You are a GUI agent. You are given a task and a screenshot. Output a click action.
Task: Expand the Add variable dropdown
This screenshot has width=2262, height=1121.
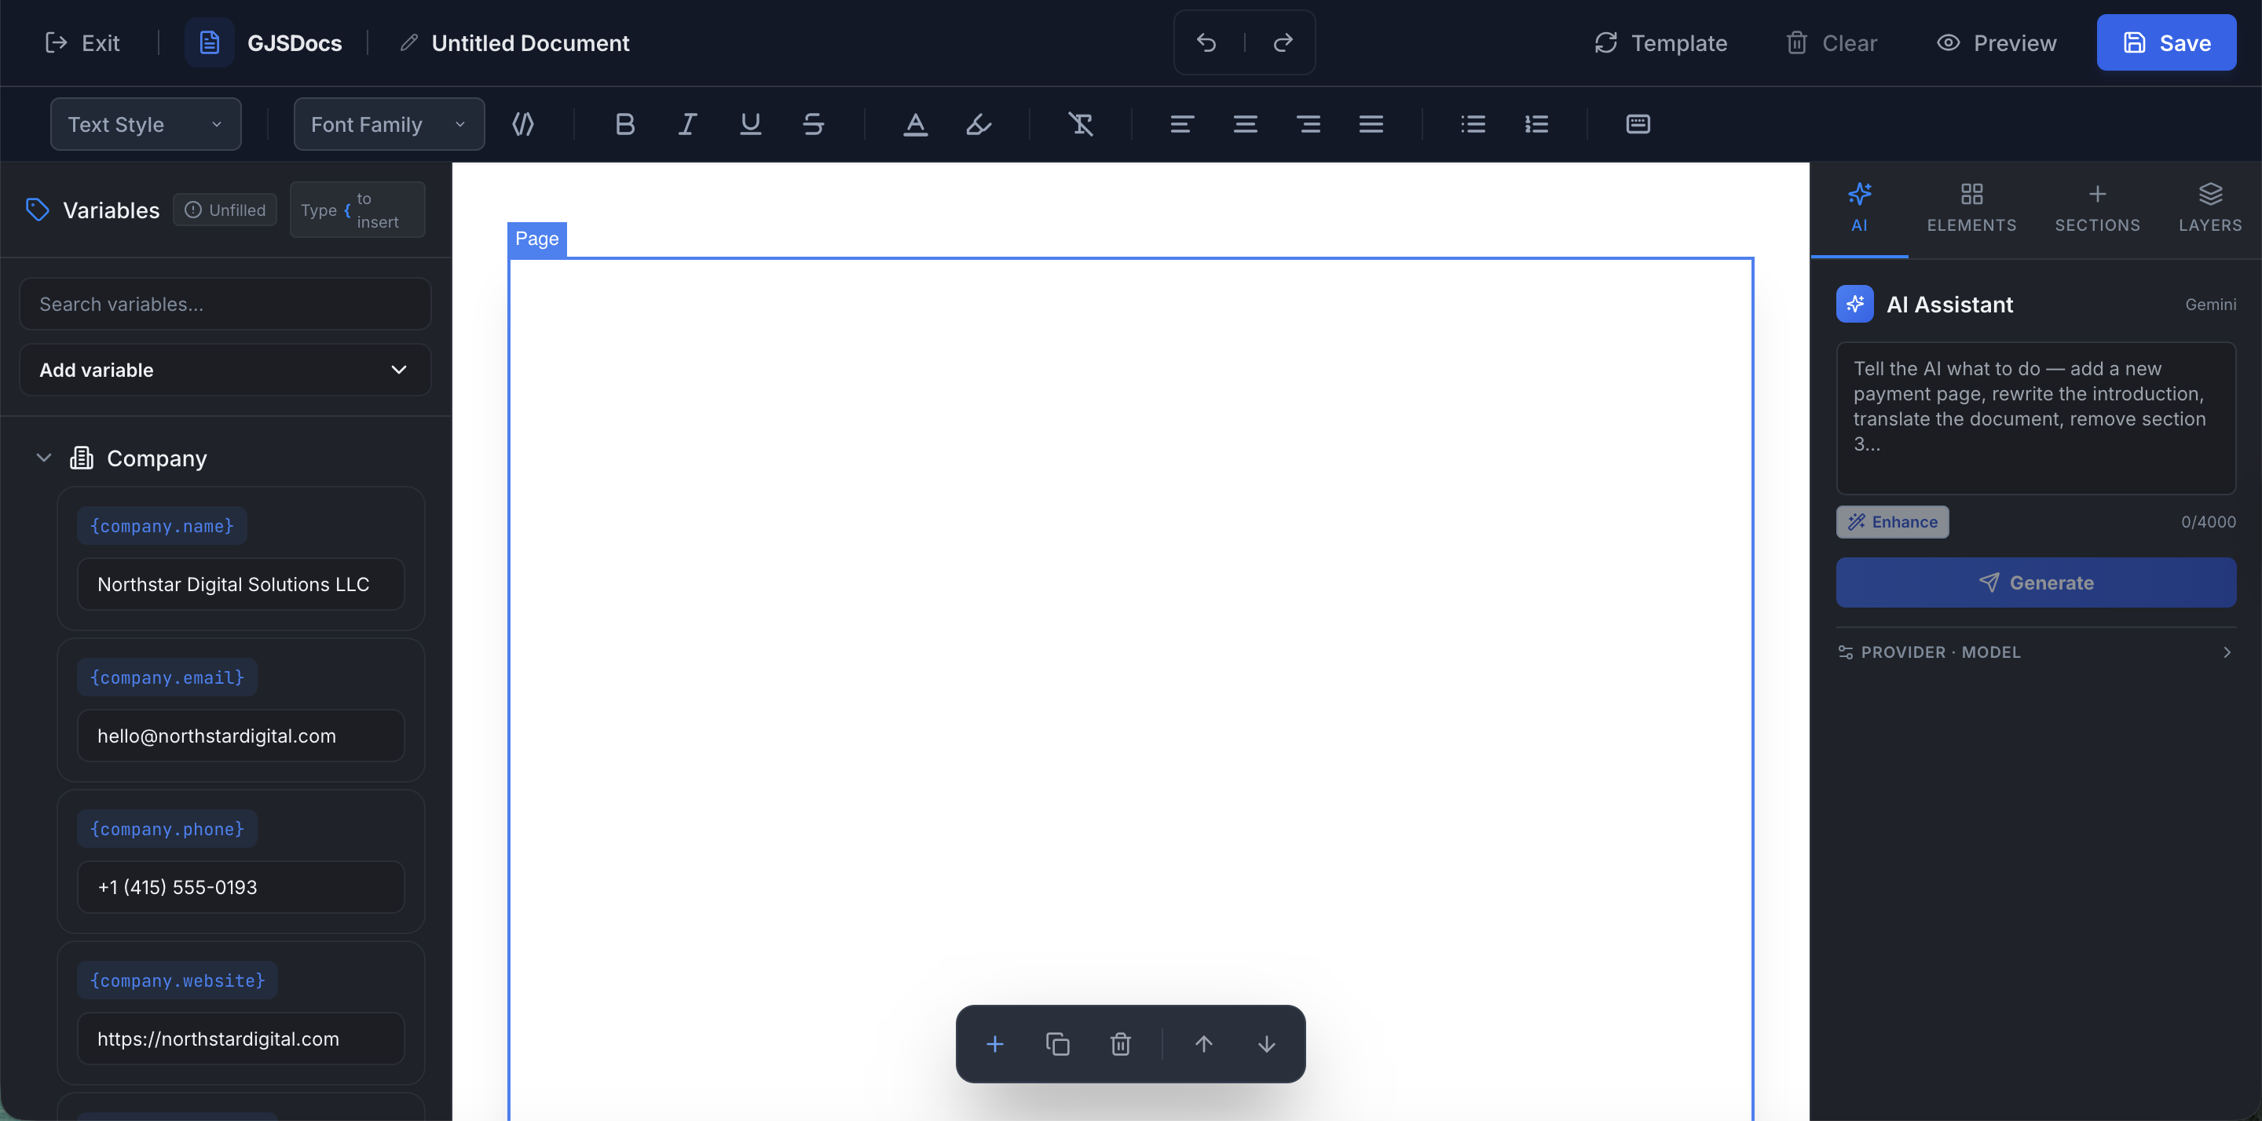[x=225, y=370]
